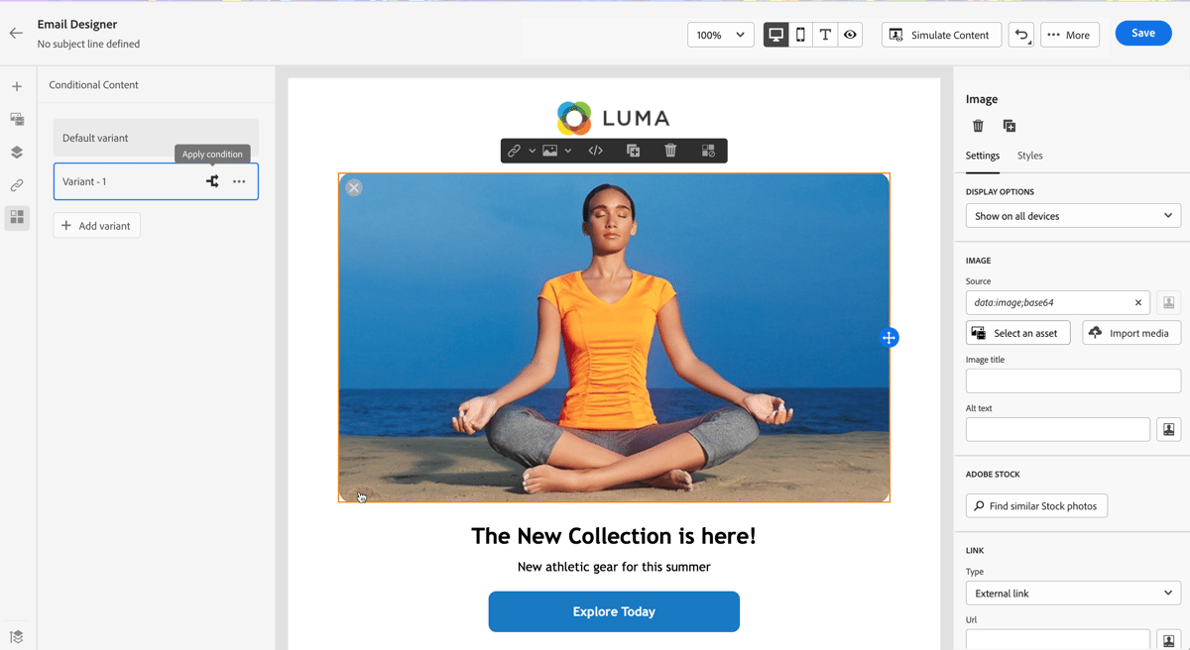Enable the email preview eye toggle
The image size is (1190, 650).
click(850, 34)
